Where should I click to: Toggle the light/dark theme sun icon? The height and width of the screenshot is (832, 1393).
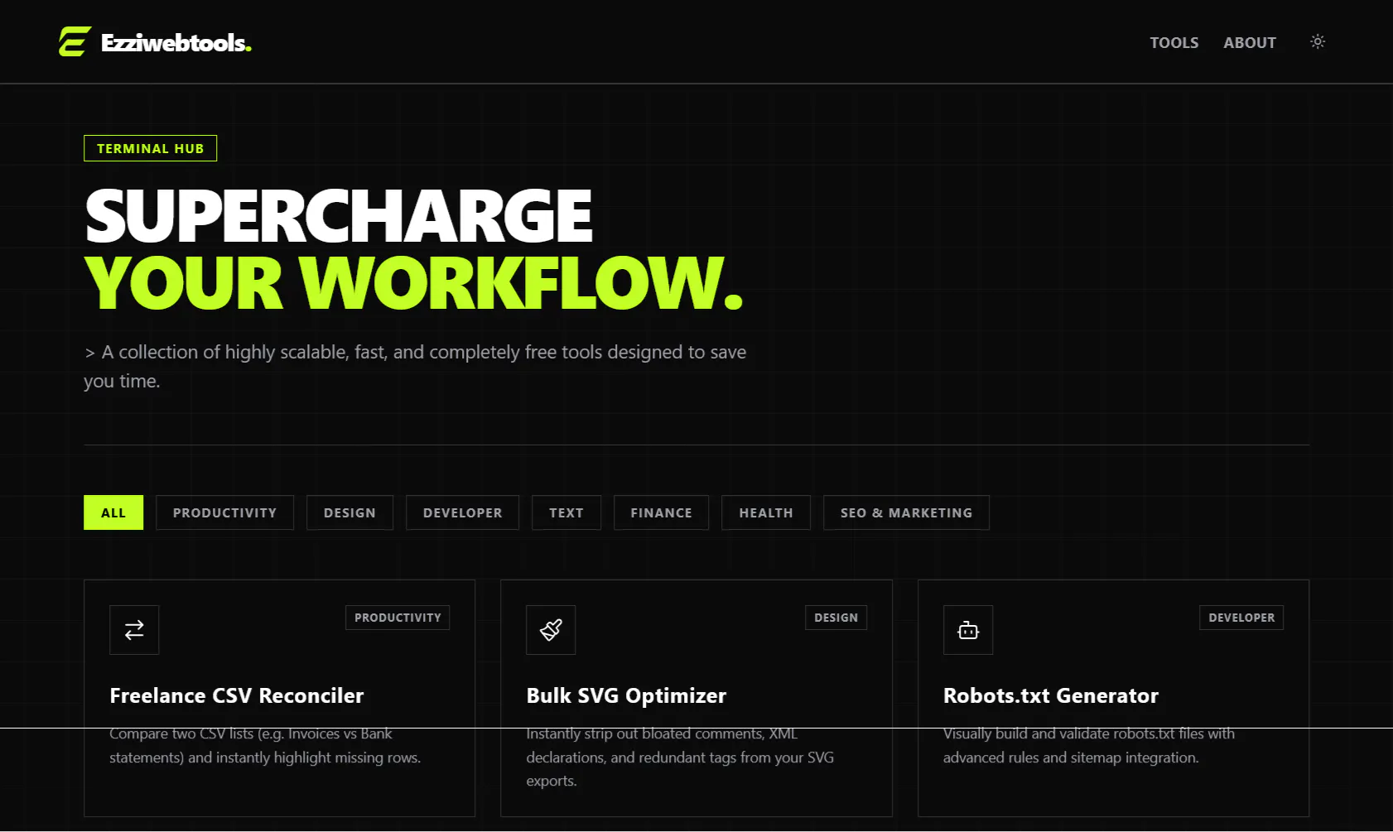(x=1318, y=41)
